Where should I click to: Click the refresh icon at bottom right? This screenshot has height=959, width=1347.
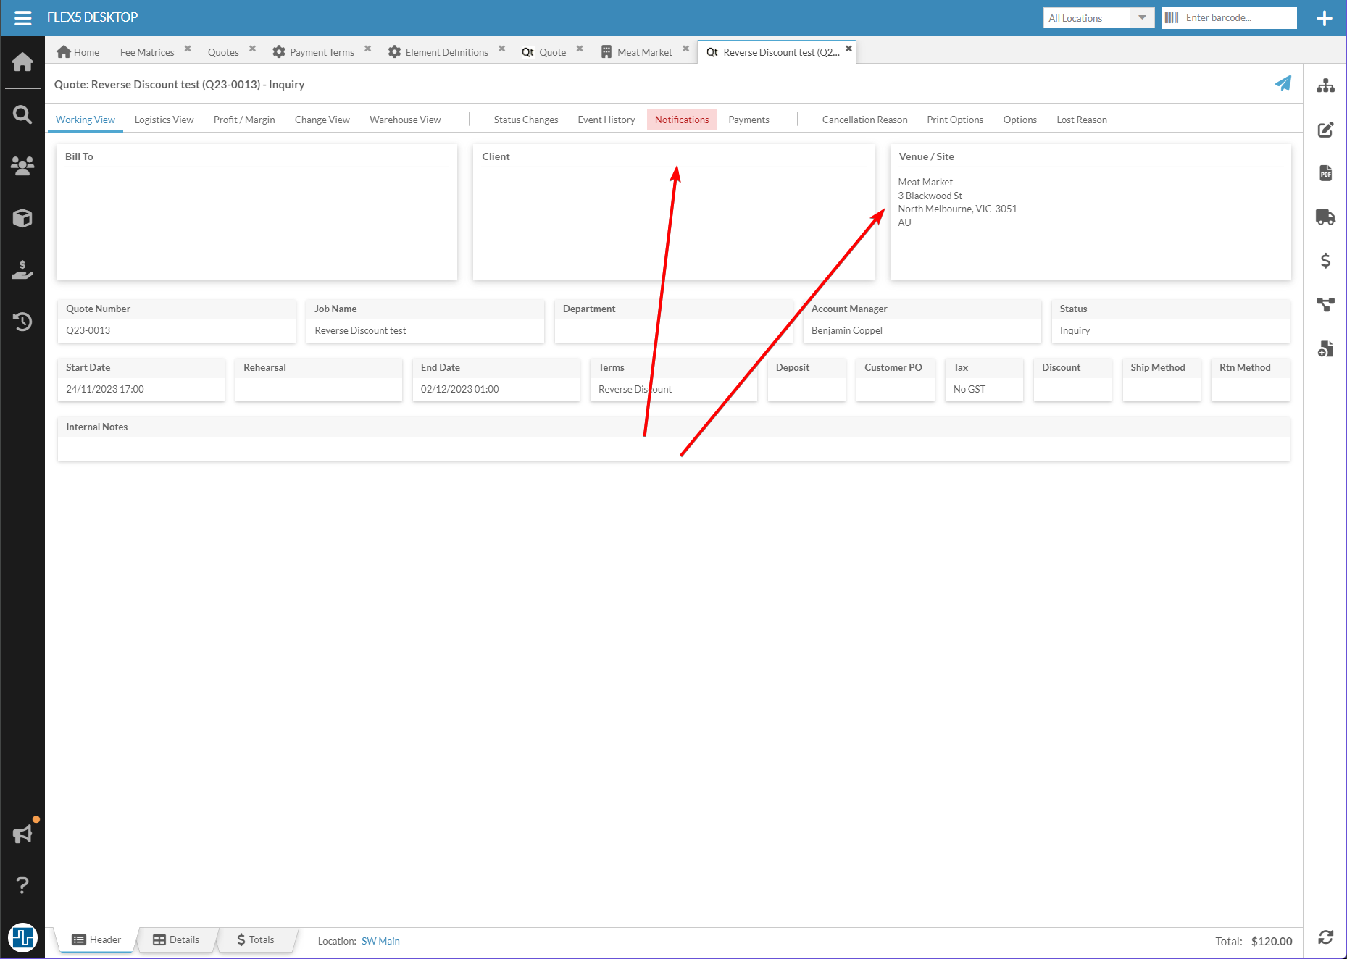tap(1325, 937)
